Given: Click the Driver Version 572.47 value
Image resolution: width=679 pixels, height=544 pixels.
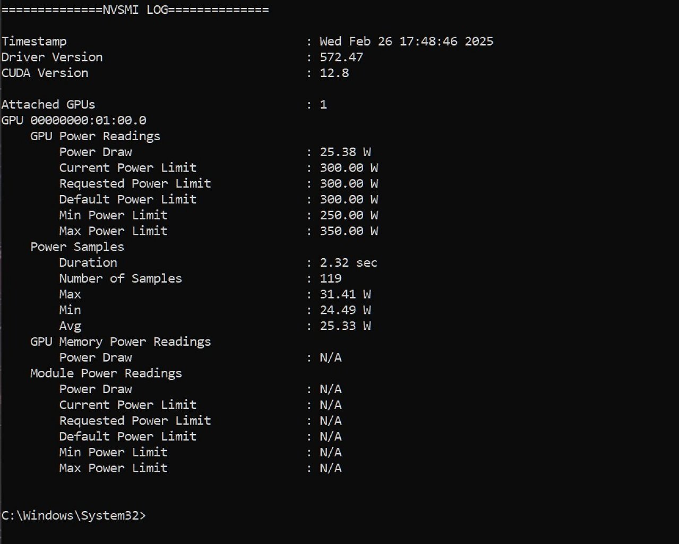Looking at the screenshot, I should coord(341,57).
